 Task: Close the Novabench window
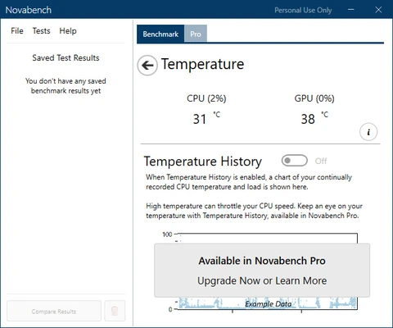point(378,10)
